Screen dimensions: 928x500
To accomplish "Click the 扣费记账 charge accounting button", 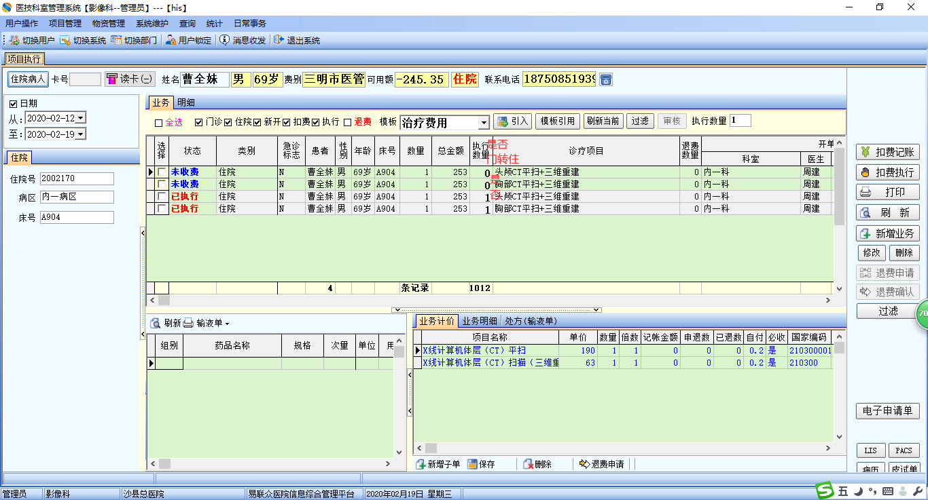I will [888, 152].
